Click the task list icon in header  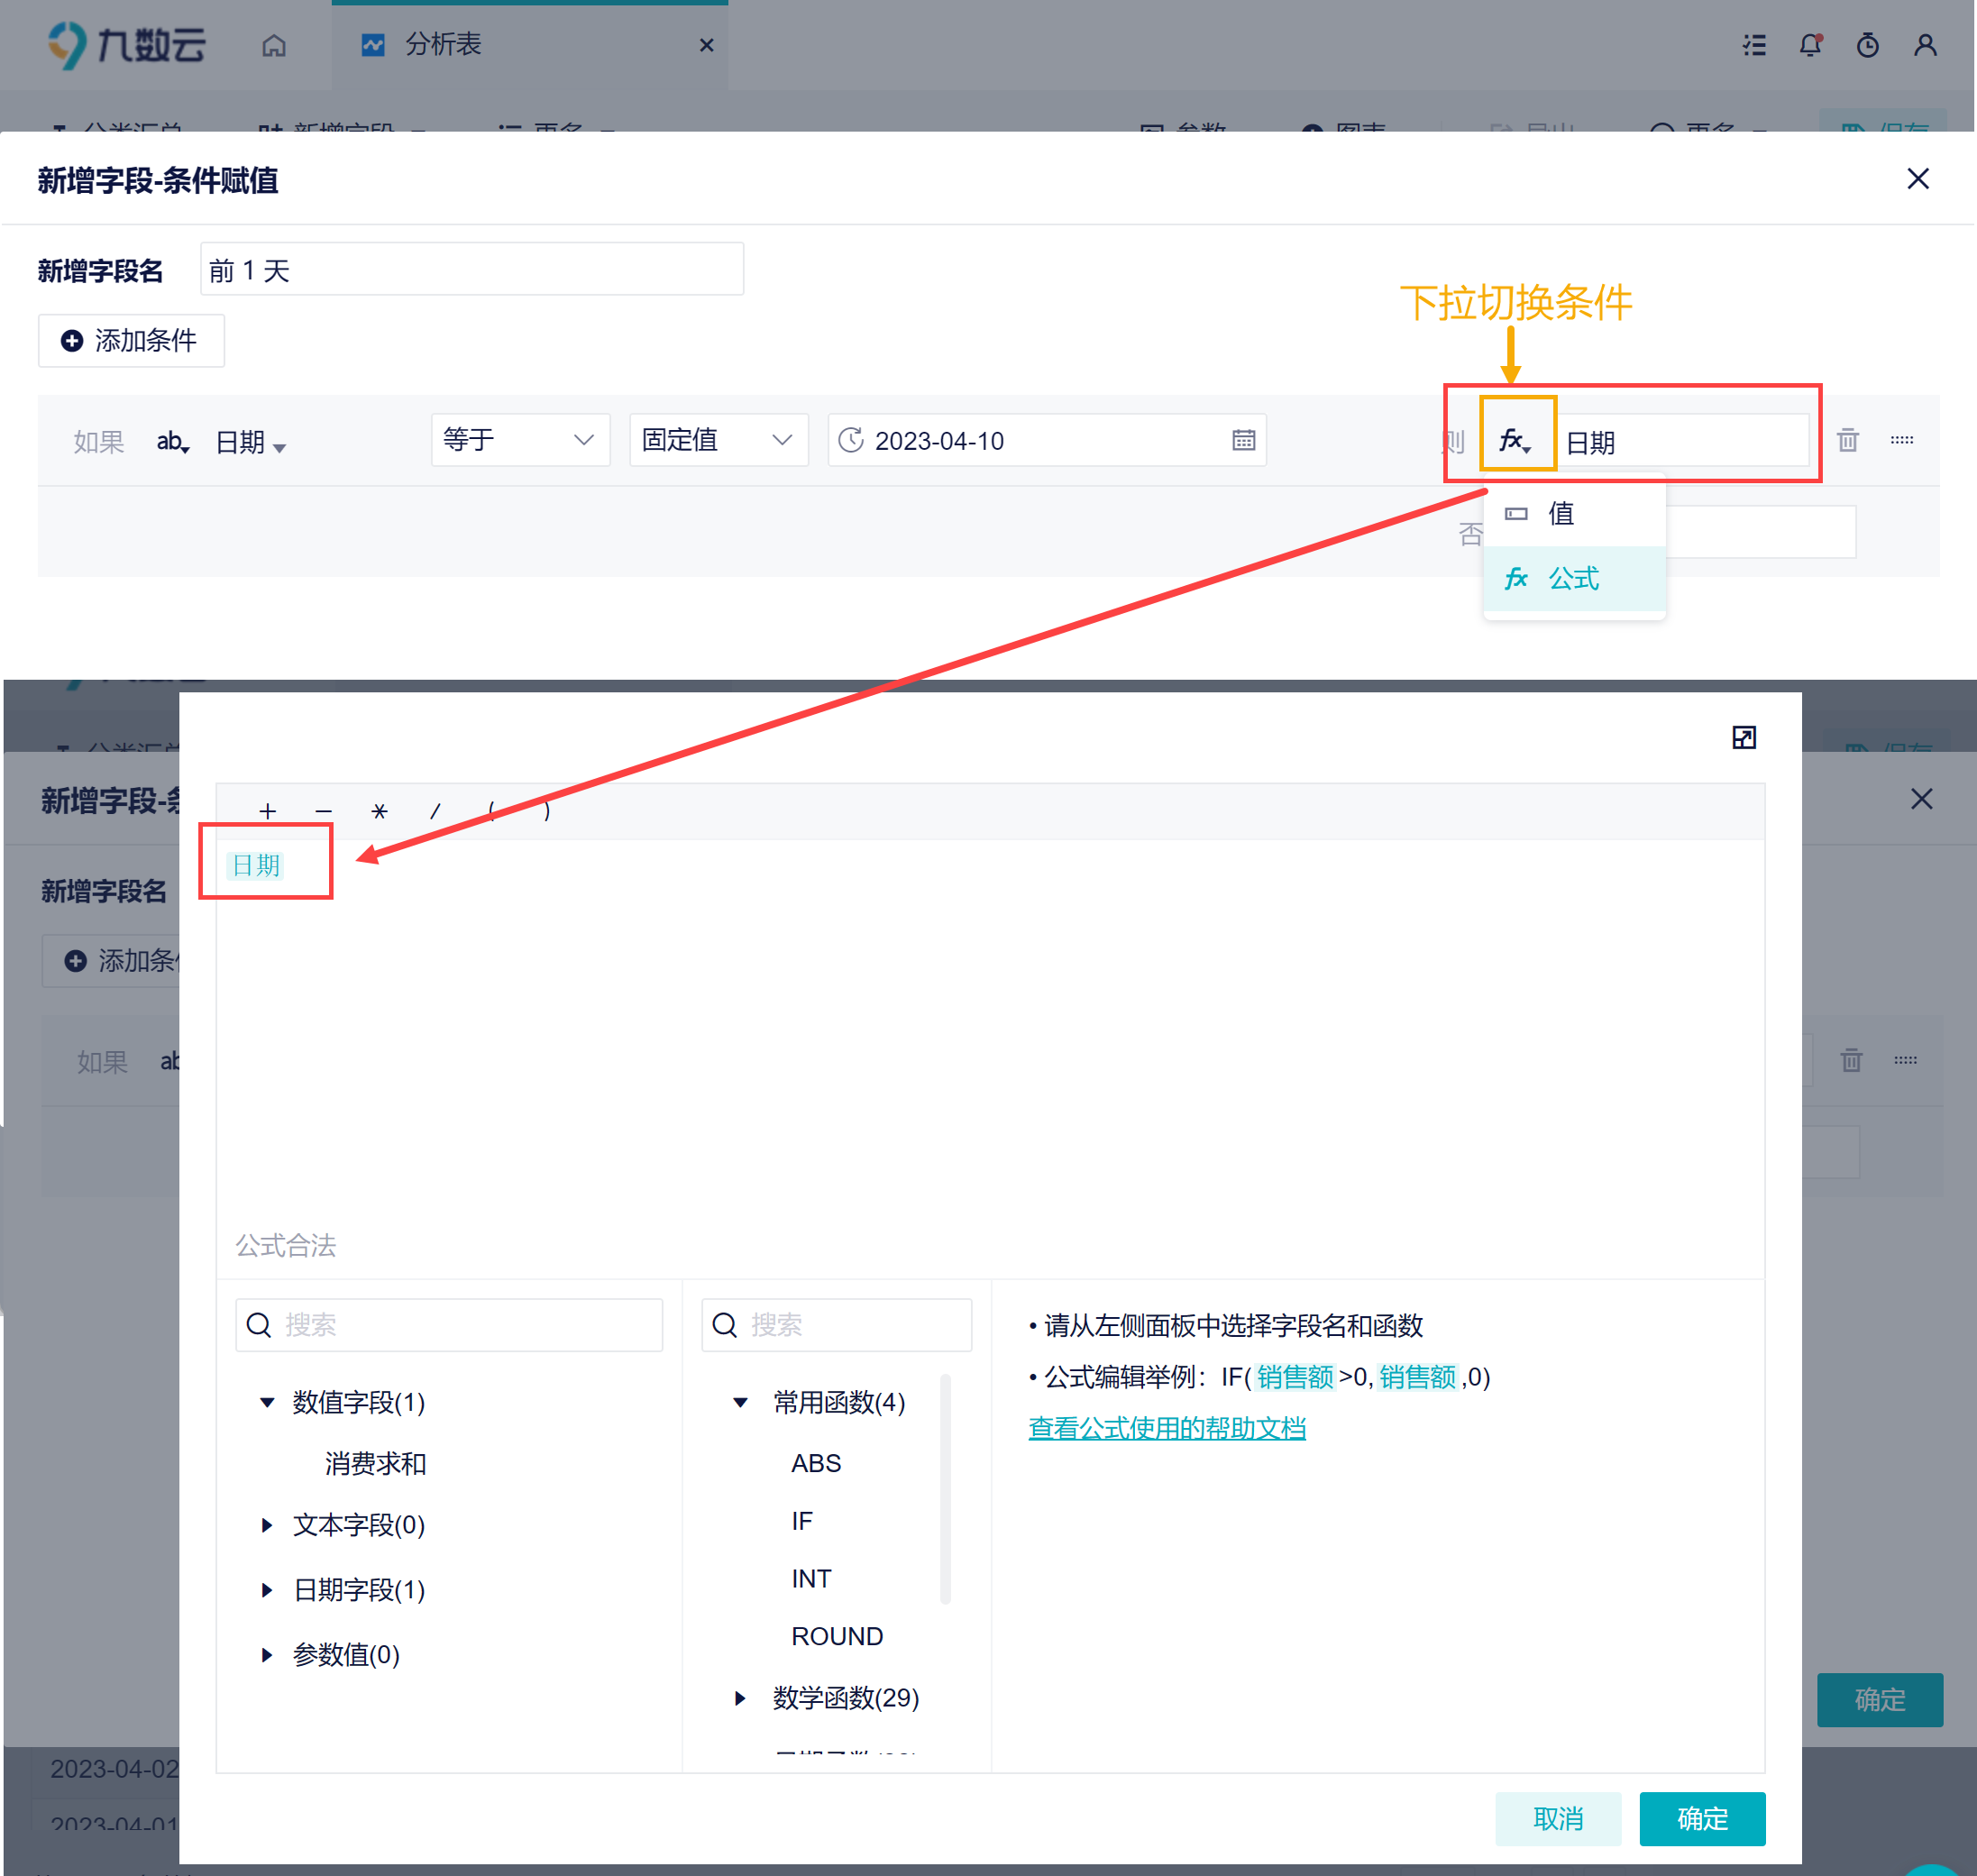coord(1754,45)
